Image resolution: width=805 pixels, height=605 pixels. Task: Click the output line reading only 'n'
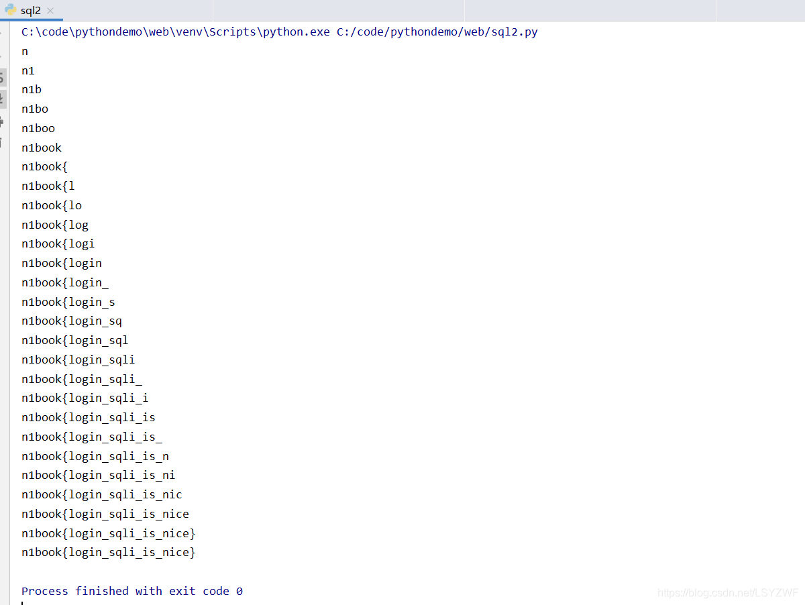click(x=25, y=51)
